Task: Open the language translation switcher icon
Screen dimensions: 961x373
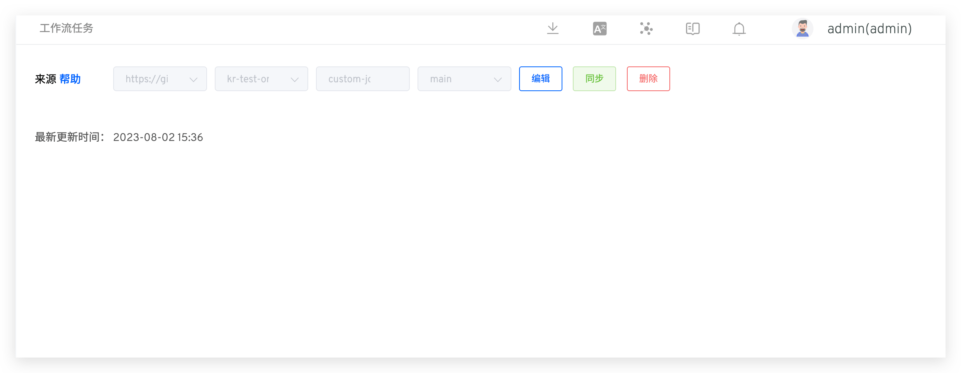Action: (599, 29)
